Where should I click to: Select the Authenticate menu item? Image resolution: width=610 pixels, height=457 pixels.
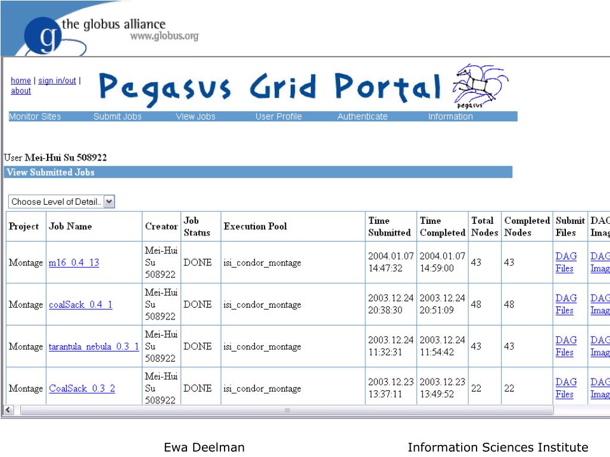tap(362, 116)
